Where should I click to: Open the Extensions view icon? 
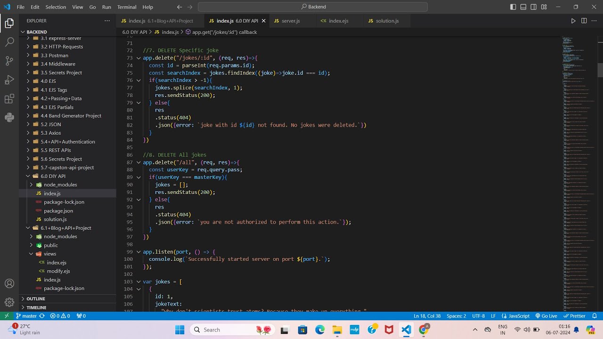point(9,98)
